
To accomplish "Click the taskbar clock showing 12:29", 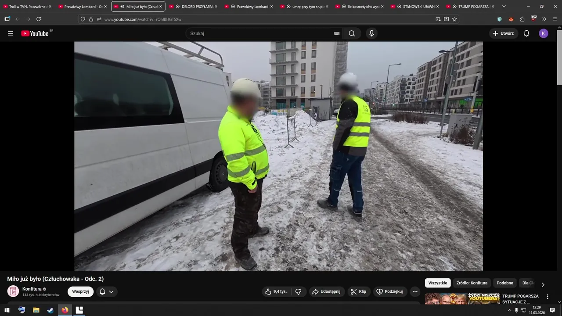I will coord(536,310).
